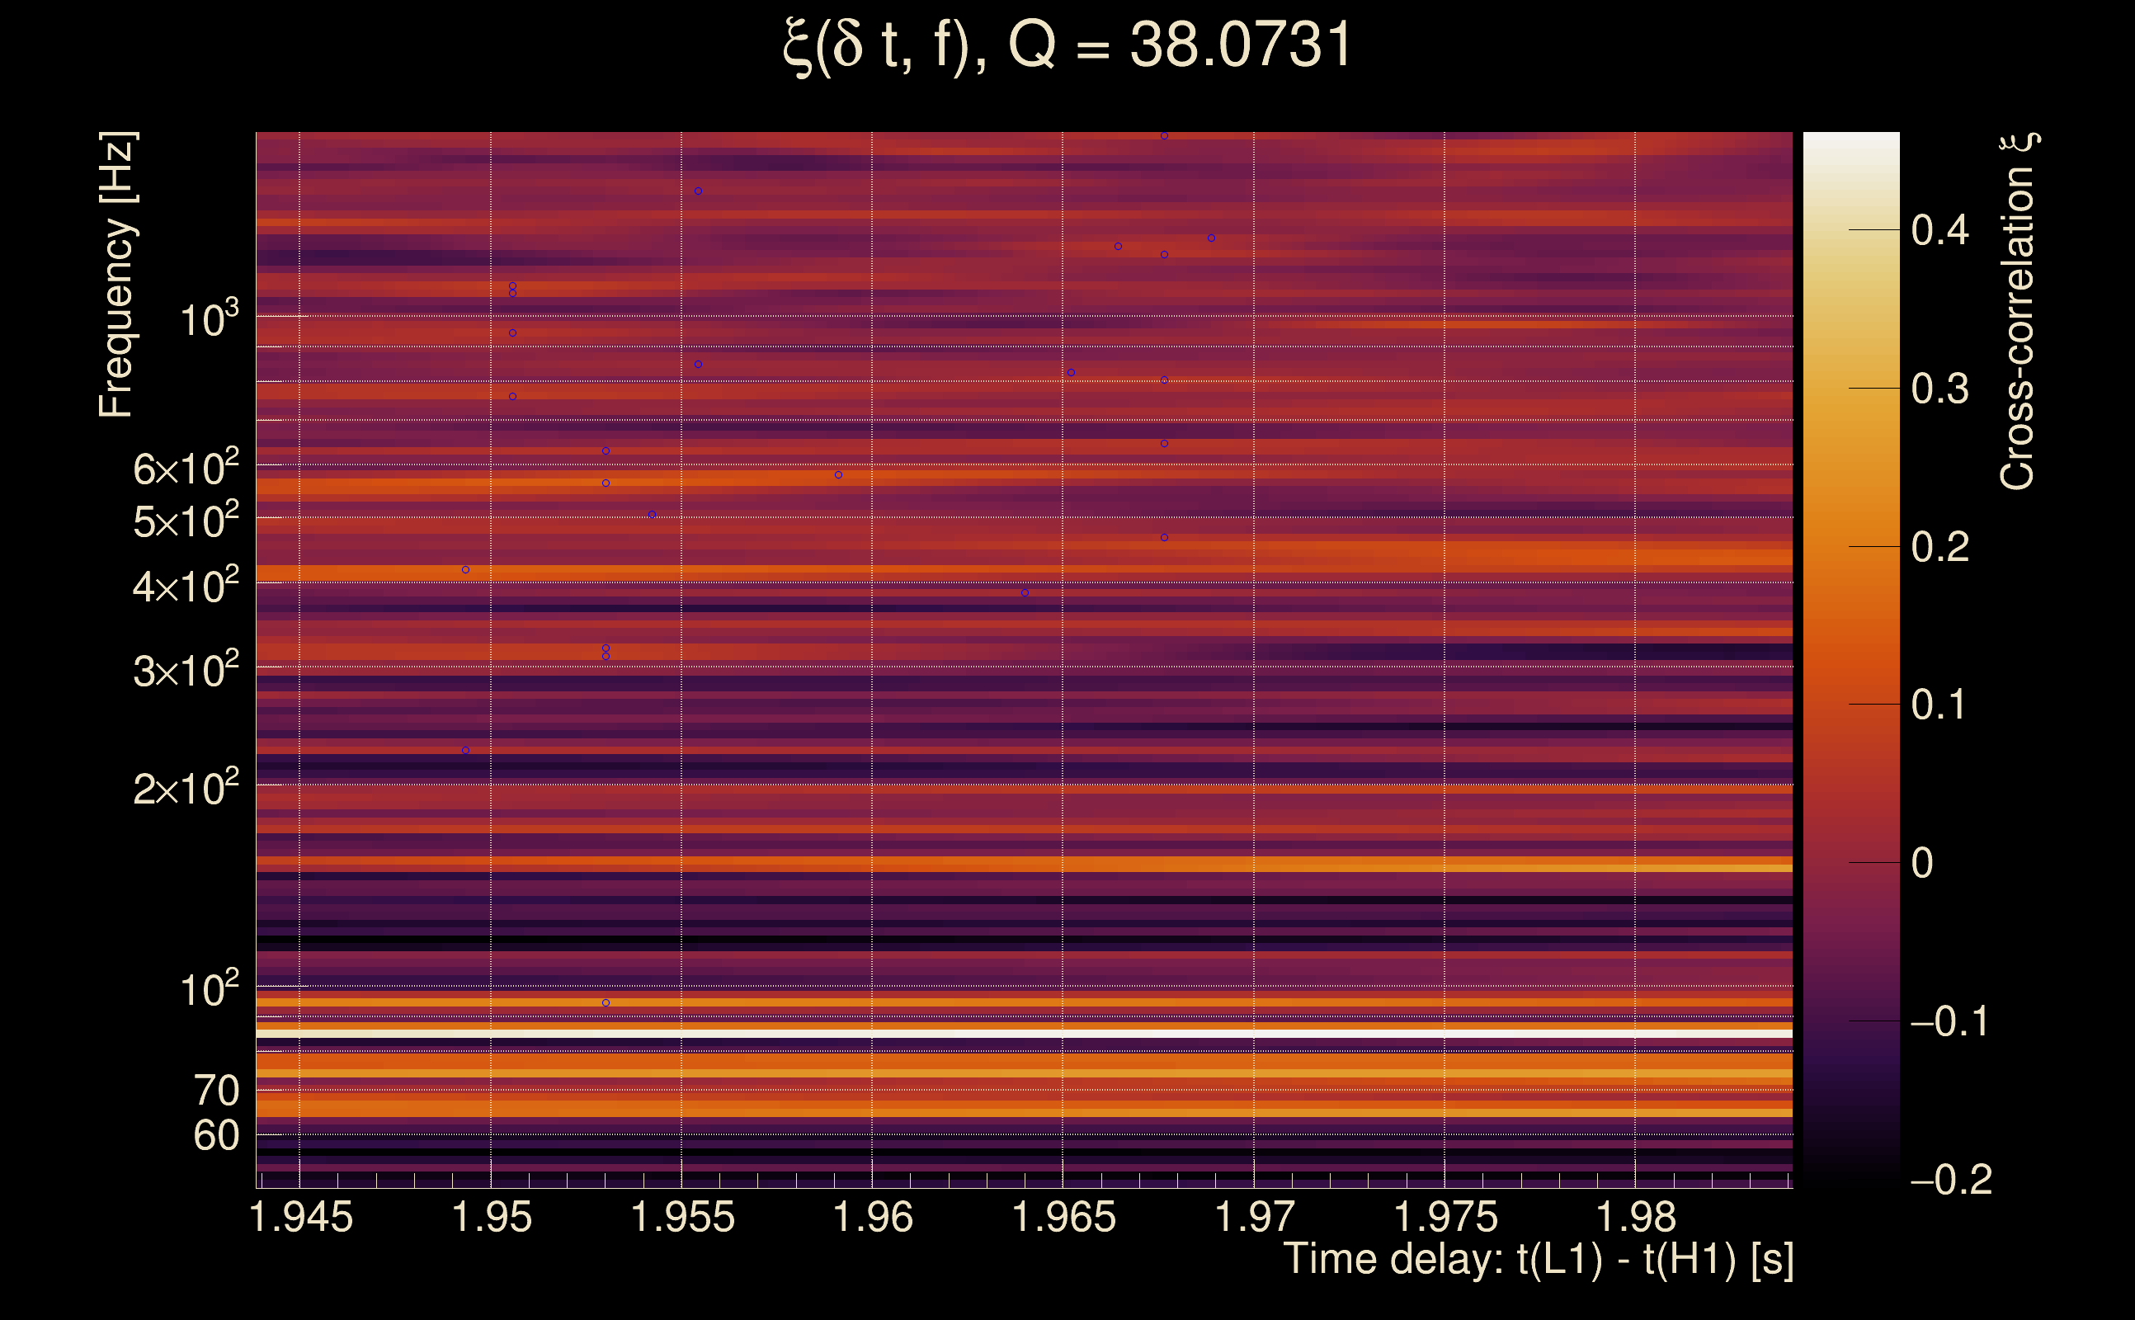This screenshot has height=1320, width=2135.
Task: Click the Time delay t(L1) - t(H1) axis label
Action: pos(1538,1260)
